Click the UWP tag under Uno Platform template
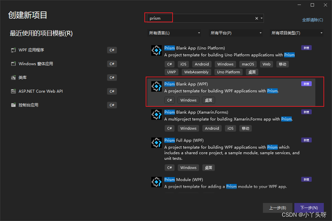Viewport: 332px width, 221px height. point(172,72)
